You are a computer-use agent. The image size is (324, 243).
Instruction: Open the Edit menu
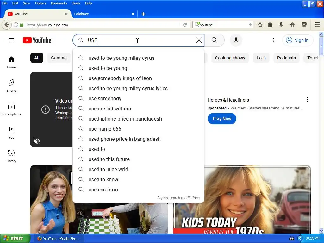[15, 3]
